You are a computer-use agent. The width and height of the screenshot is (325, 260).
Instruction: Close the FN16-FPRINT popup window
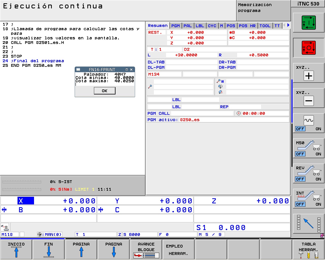coord(131,69)
